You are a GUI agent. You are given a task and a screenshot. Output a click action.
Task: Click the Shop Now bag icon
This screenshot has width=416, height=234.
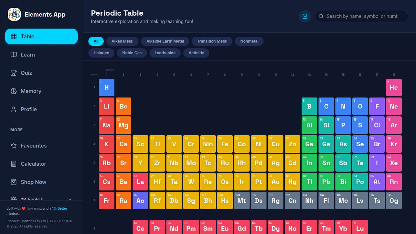pos(14,182)
